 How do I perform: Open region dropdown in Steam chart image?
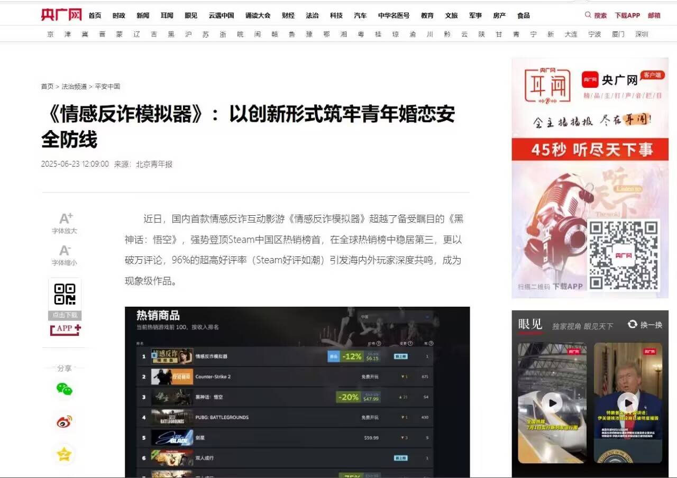(x=395, y=317)
